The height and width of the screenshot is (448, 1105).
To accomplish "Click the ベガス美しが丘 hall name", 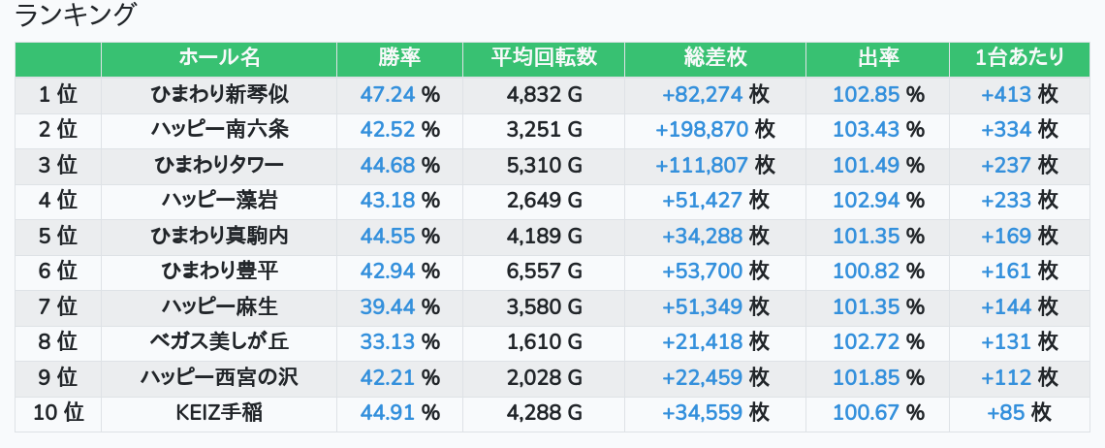I will coord(219,342).
